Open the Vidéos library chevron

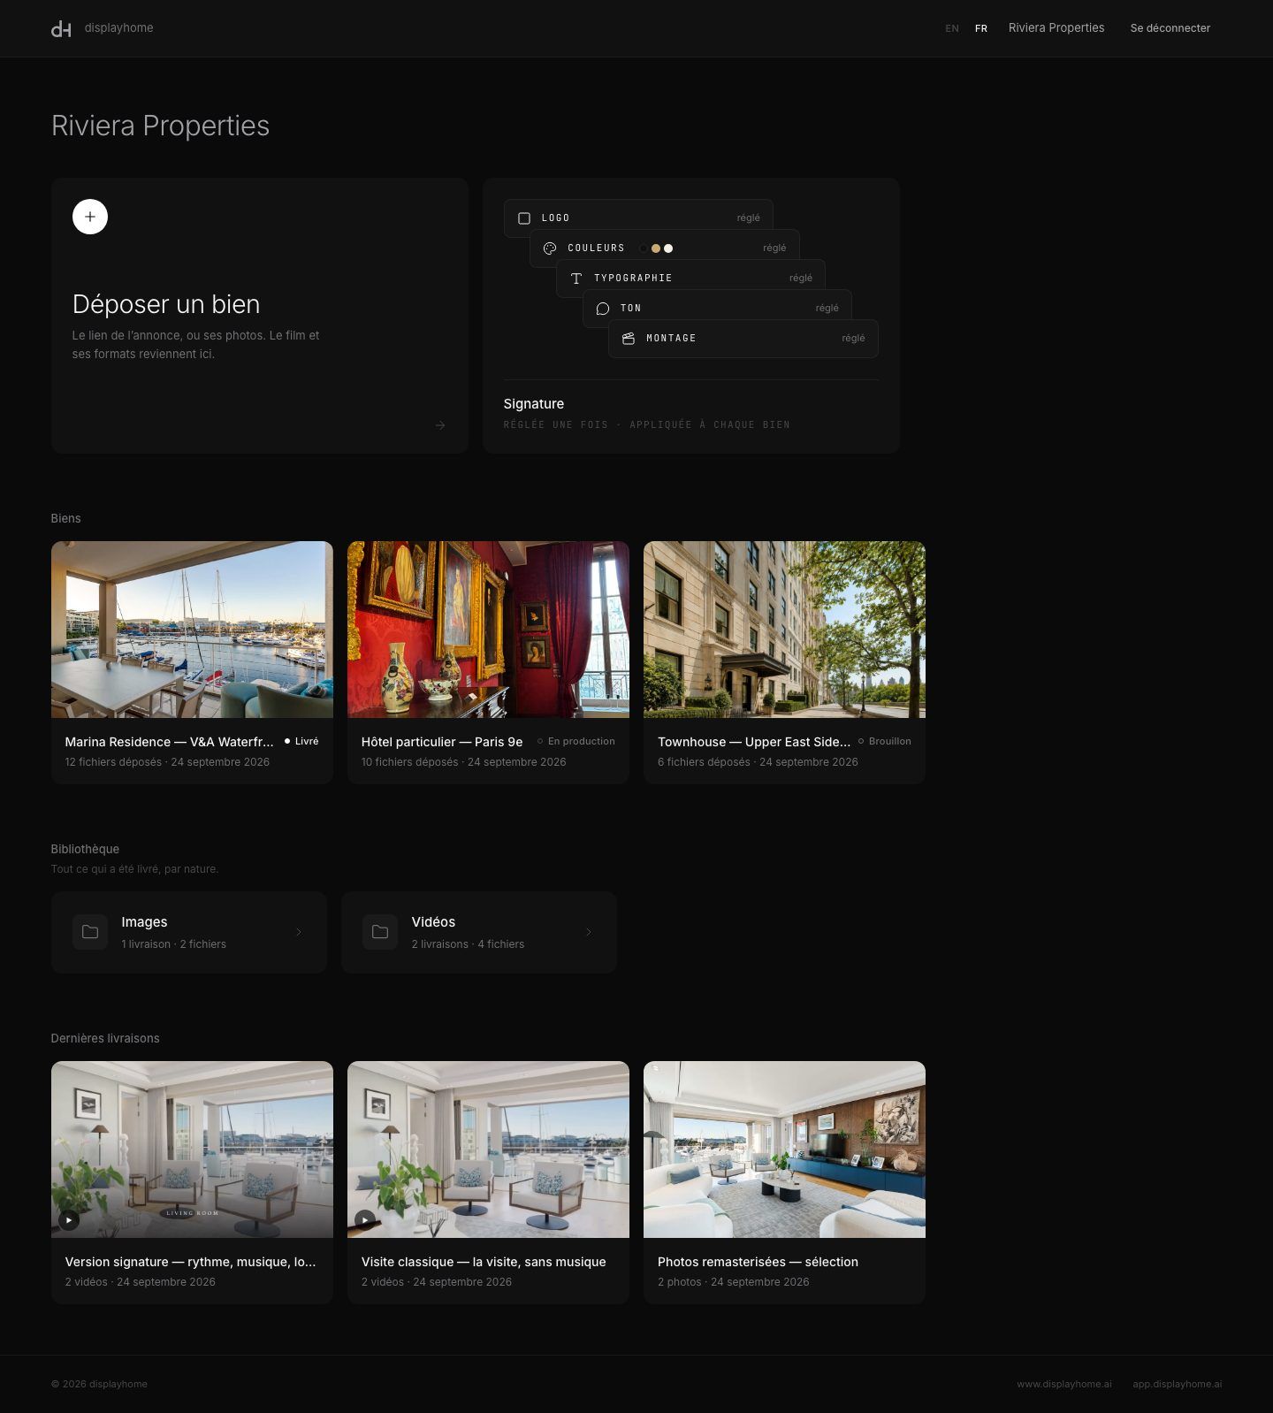click(x=589, y=932)
